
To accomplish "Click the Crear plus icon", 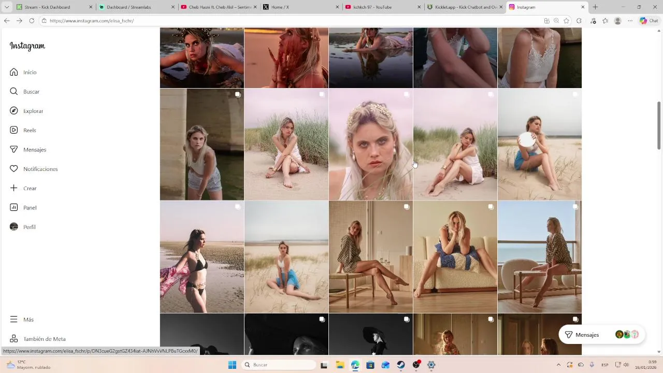I will click(14, 188).
